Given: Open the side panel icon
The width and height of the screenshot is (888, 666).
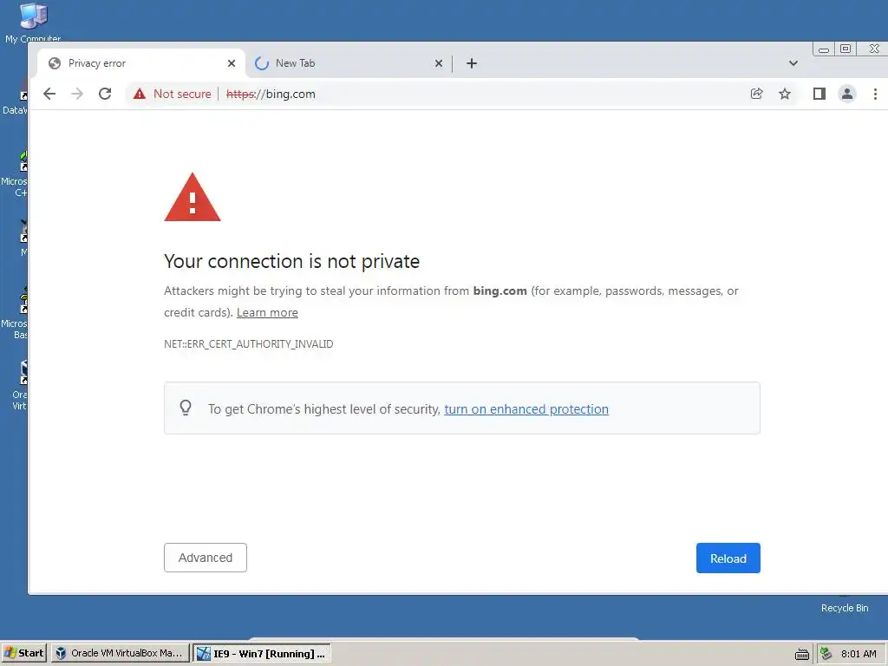Looking at the screenshot, I should (x=819, y=94).
